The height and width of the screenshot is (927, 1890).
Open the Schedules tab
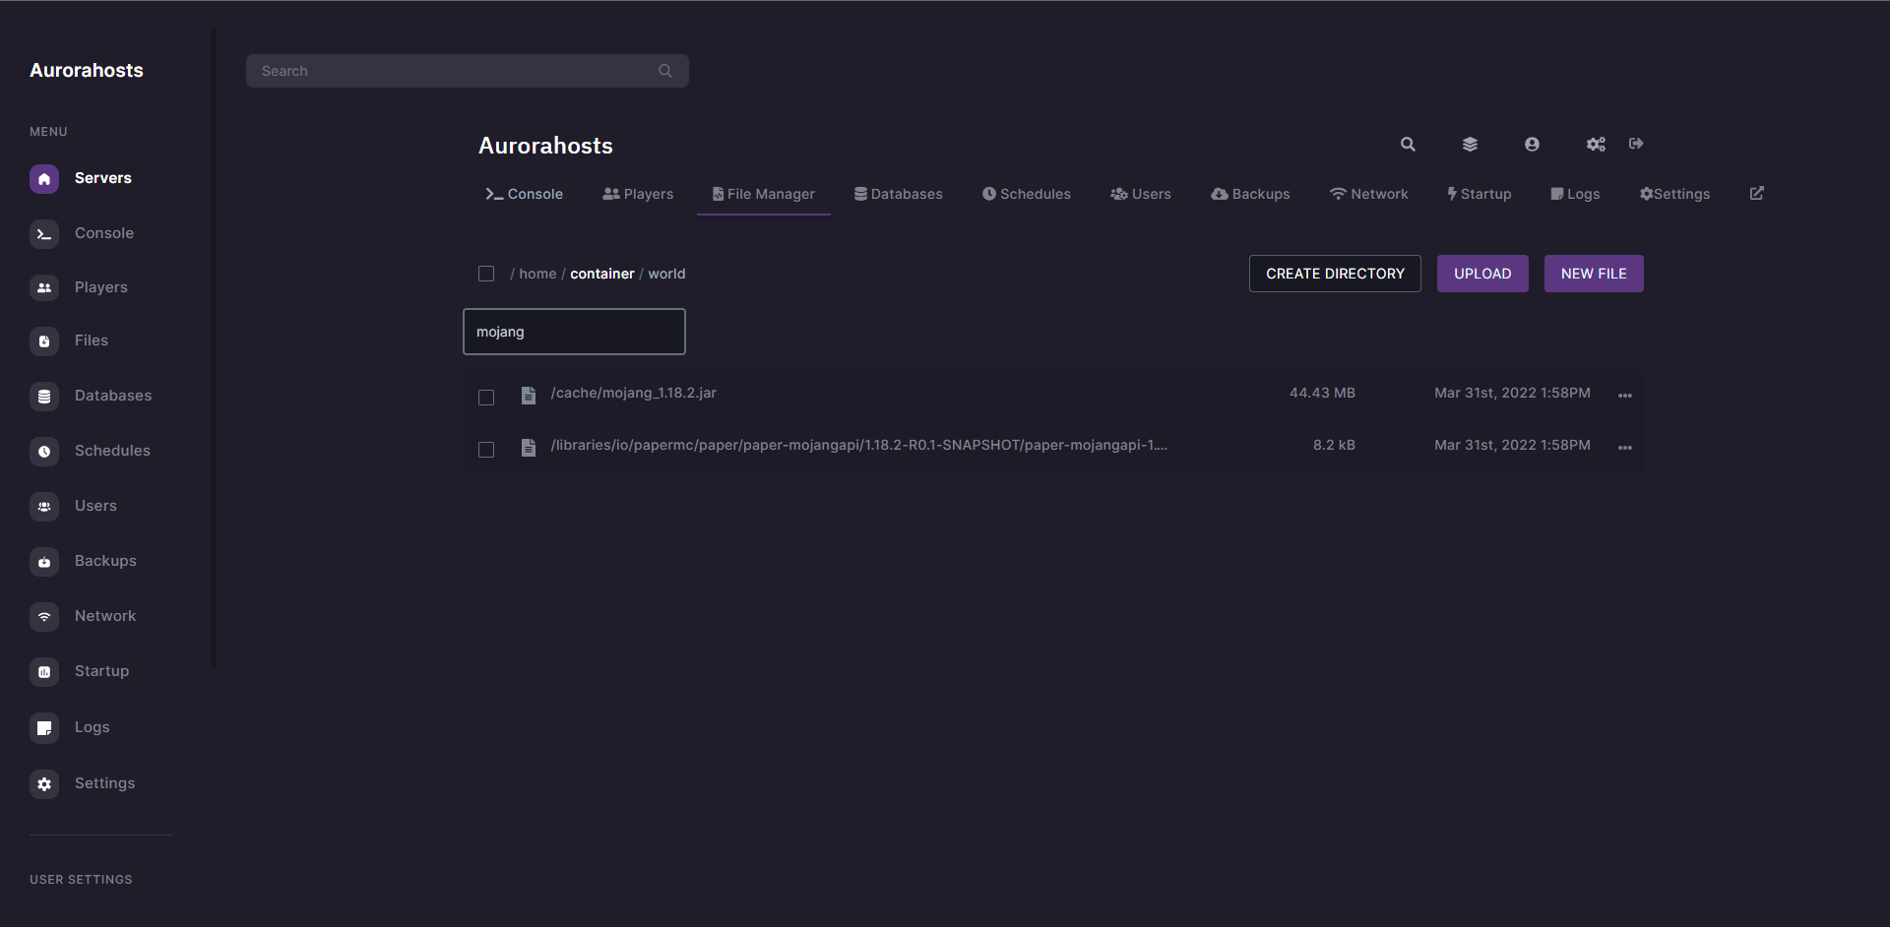click(1026, 194)
